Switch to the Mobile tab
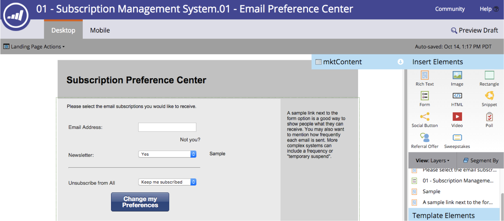Screen dimensions: 504x221 tap(100, 30)
